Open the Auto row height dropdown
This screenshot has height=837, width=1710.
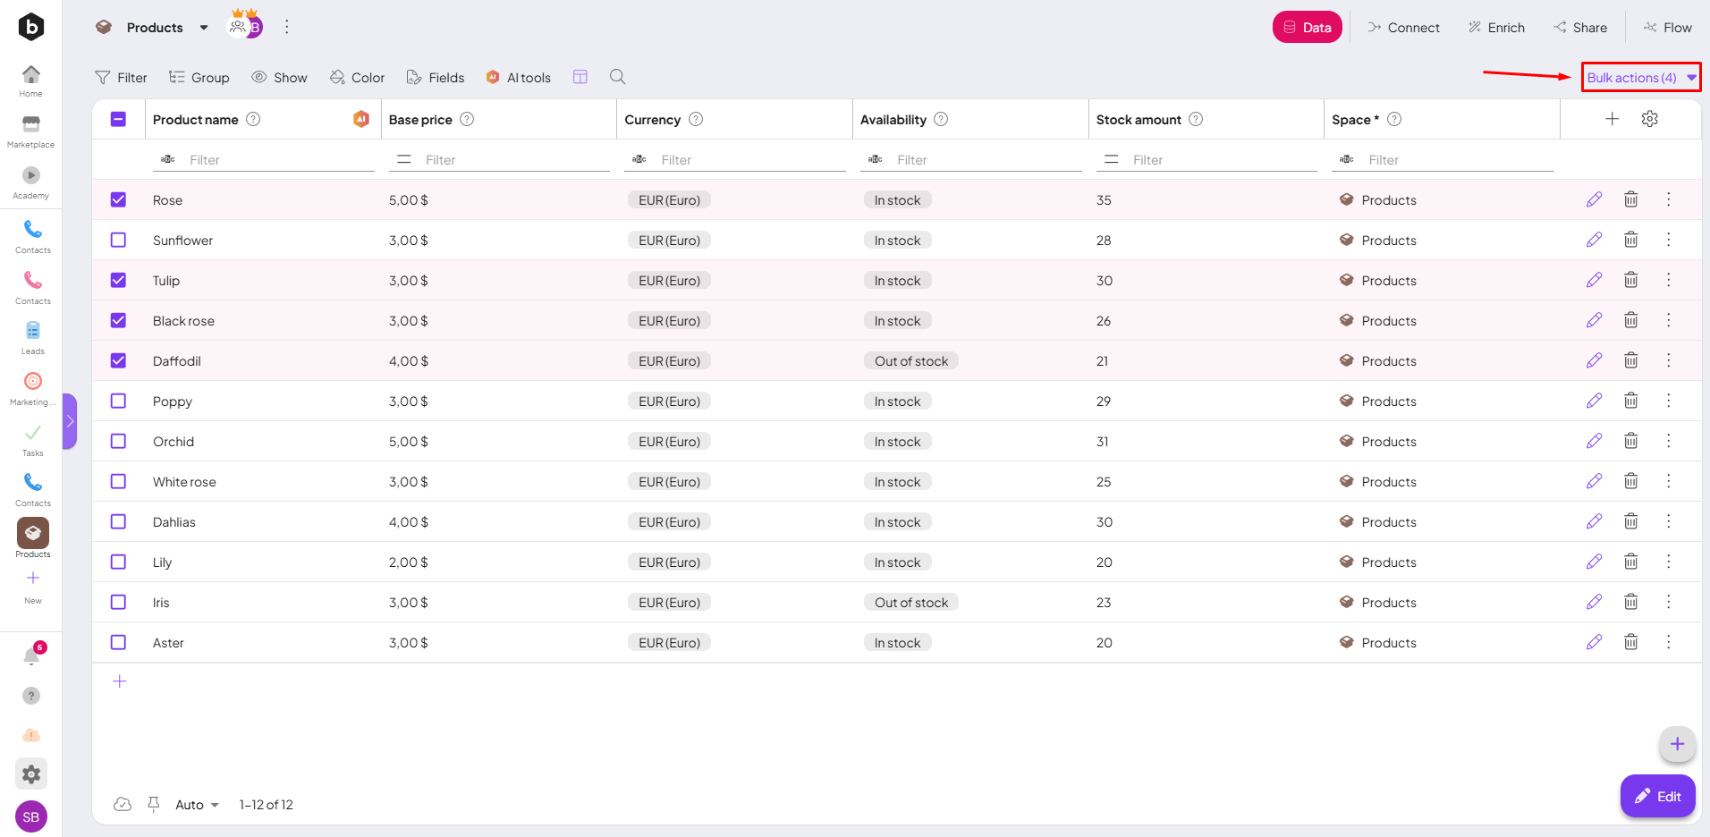(x=197, y=805)
